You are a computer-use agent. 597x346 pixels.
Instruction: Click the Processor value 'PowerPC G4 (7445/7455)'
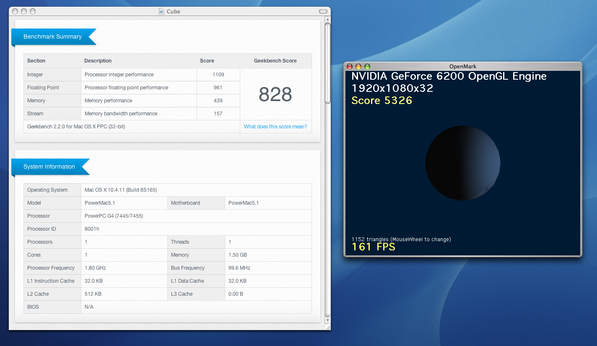[x=114, y=216]
